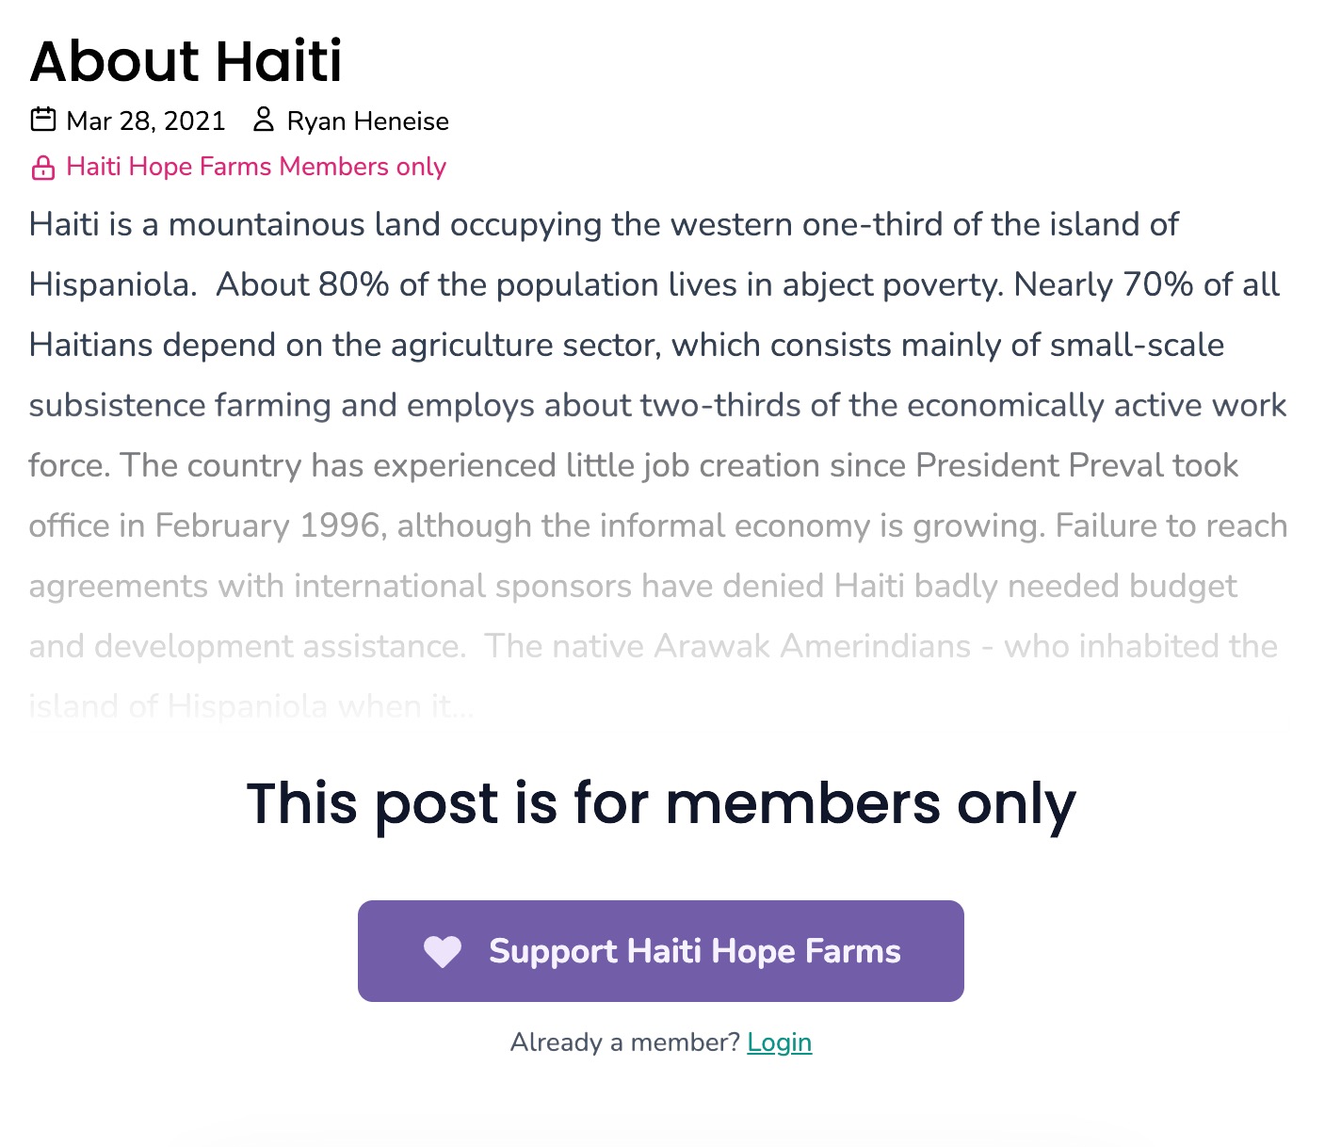Click the first line of the post excerpt
1341x1147 pixels.
tap(603, 225)
